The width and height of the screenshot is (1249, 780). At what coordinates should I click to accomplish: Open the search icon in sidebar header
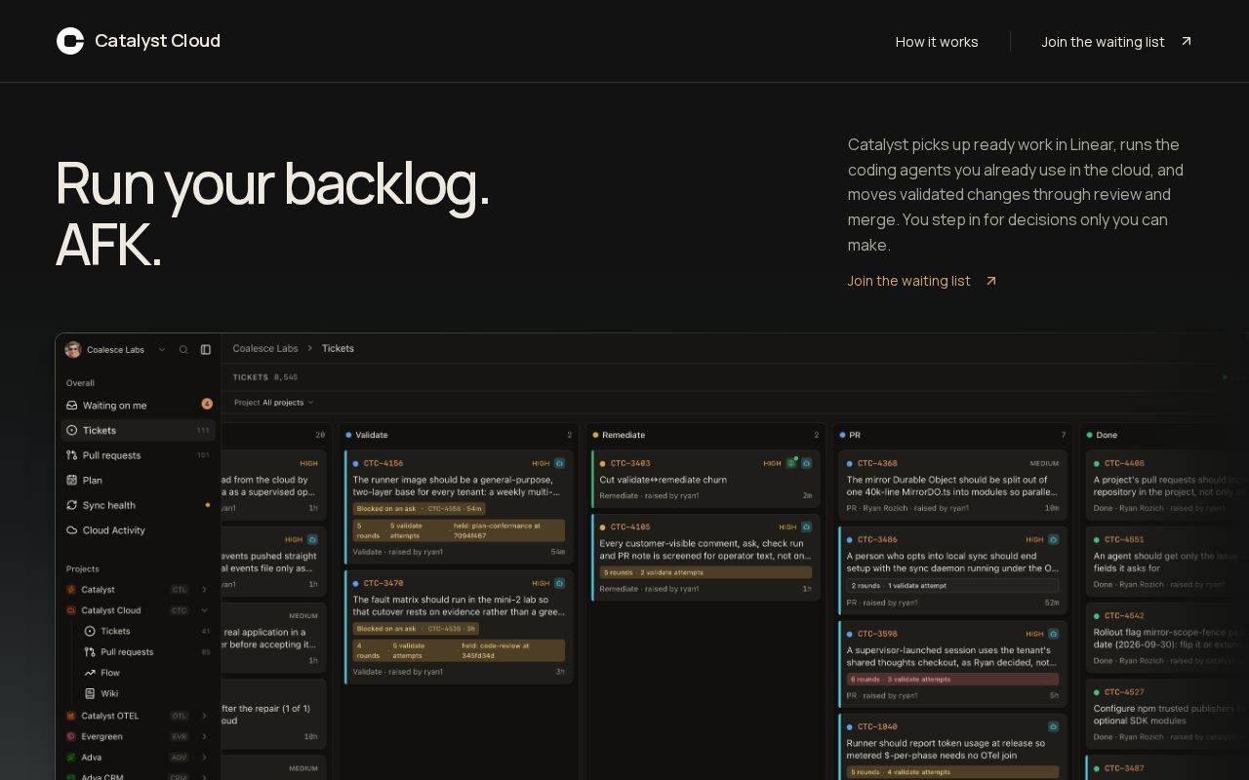coord(183,349)
